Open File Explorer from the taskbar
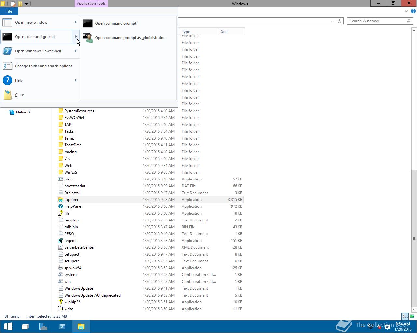Viewport: 417px width, 333px height. (81, 326)
